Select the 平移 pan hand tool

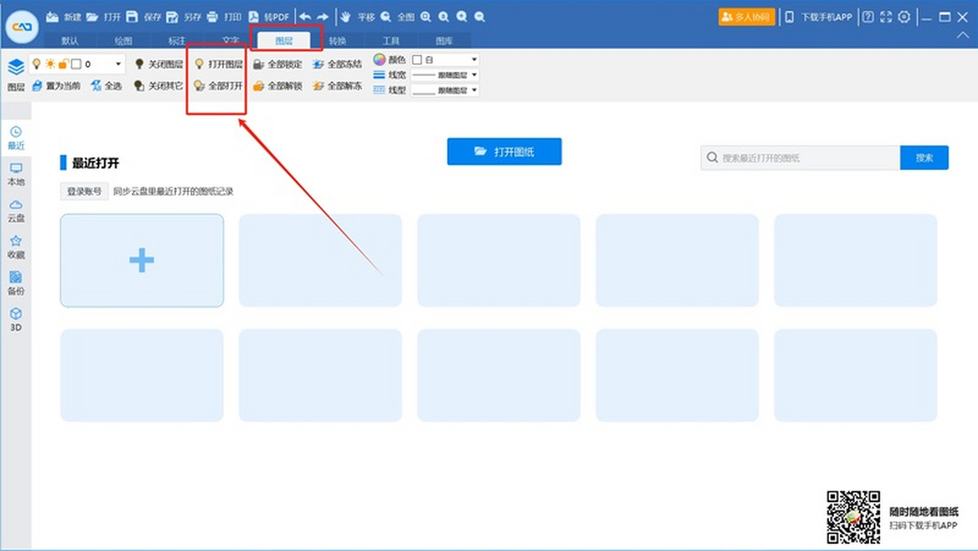[346, 17]
